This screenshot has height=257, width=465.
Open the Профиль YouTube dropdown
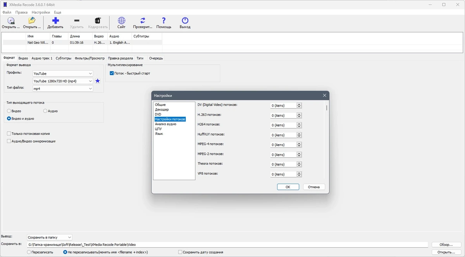coord(63,73)
